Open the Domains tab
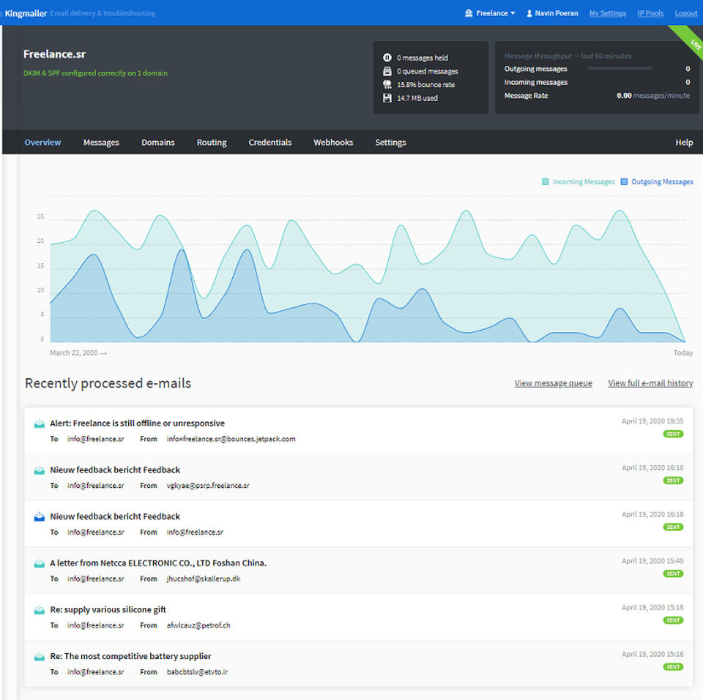The height and width of the screenshot is (700, 703). (x=158, y=143)
